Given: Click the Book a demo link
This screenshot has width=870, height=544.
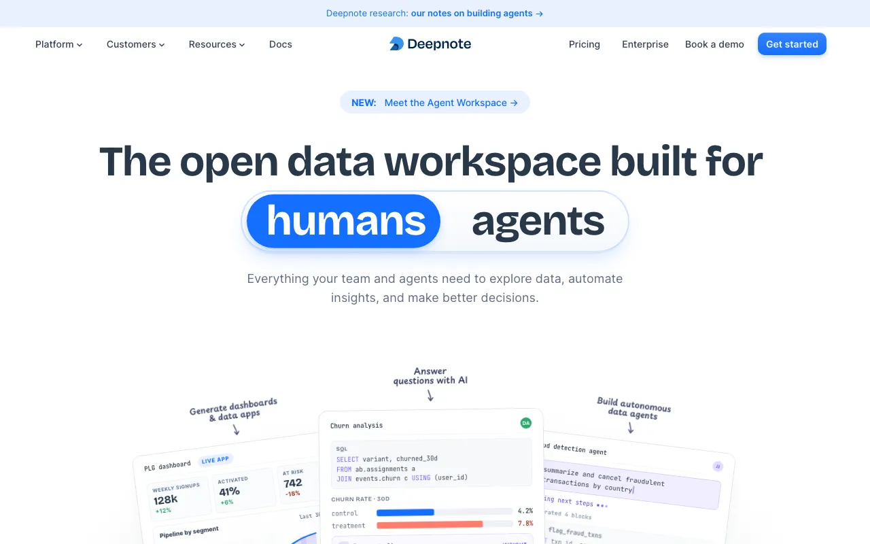Looking at the screenshot, I should click(x=714, y=44).
